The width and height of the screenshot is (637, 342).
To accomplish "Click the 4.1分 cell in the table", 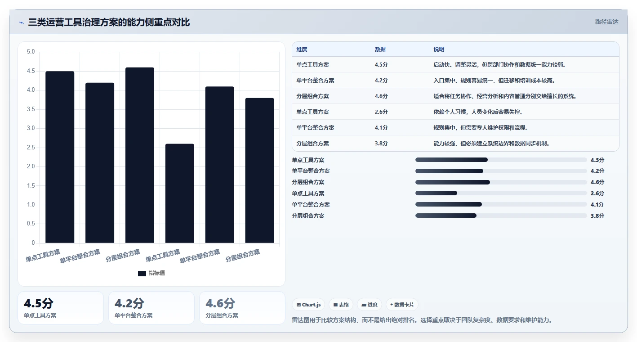I will [x=381, y=128].
